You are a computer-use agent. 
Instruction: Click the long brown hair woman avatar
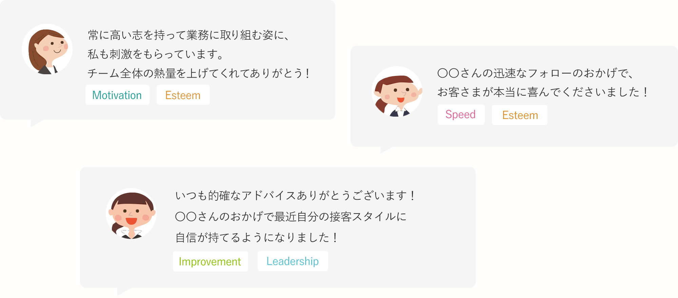coord(47,49)
